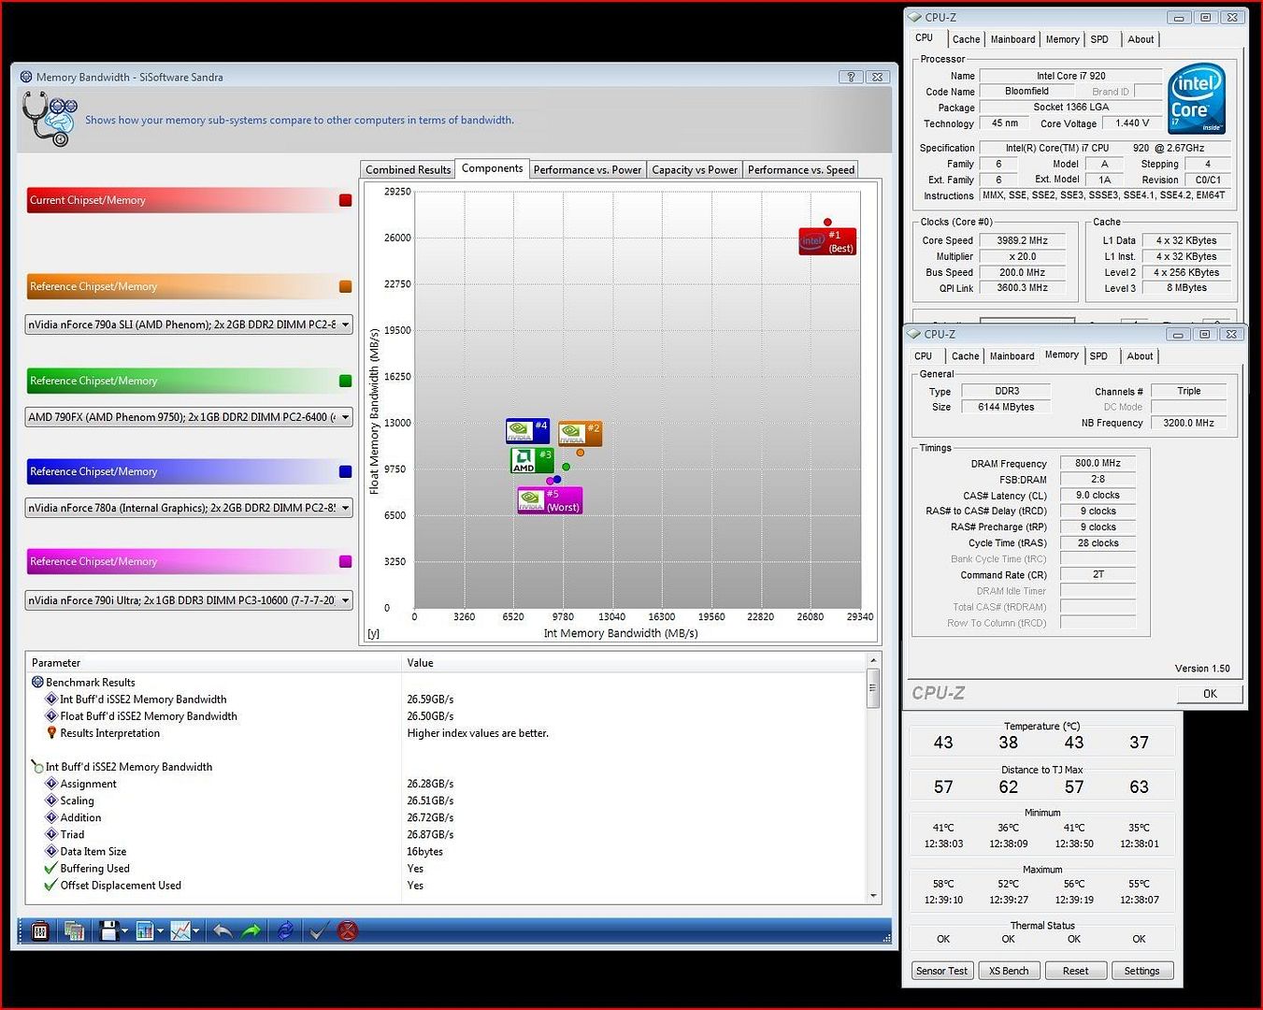Click the copy-results icon in Sandra's toolbar
This screenshot has height=1010, width=1263.
tap(74, 931)
